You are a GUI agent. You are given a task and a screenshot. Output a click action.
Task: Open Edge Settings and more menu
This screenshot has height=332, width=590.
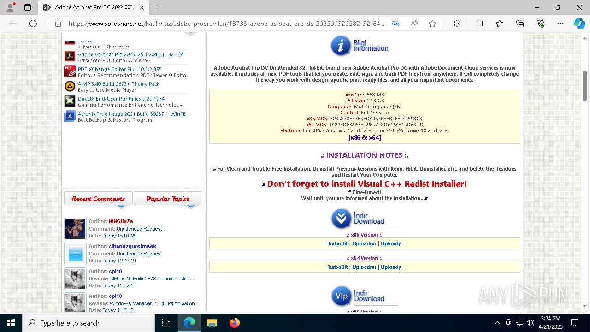560,24
